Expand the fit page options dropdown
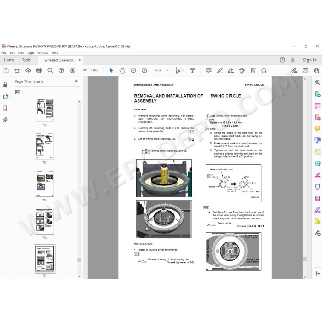 pyautogui.click(x=183, y=70)
